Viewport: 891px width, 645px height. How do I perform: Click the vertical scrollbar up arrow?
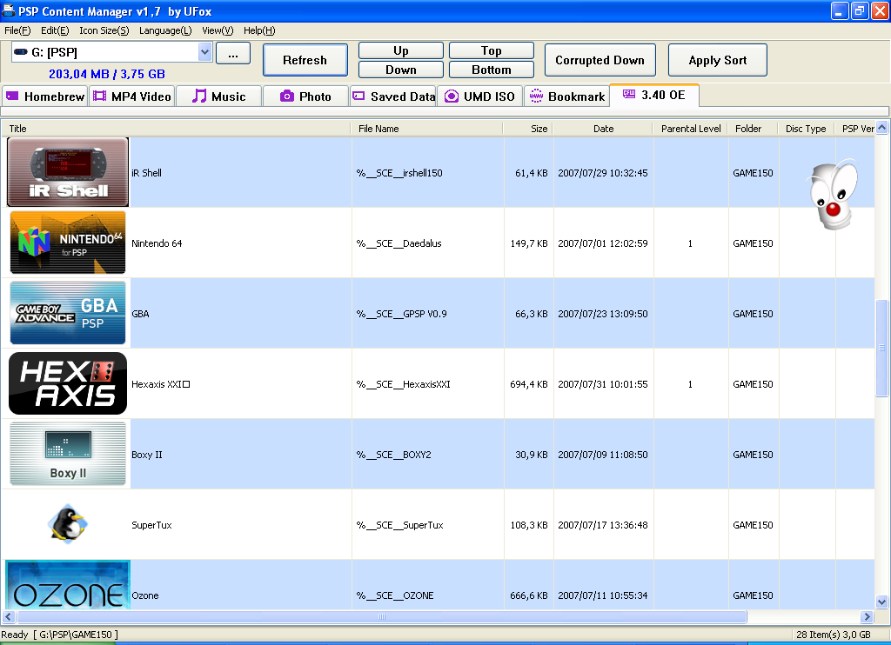coord(882,128)
